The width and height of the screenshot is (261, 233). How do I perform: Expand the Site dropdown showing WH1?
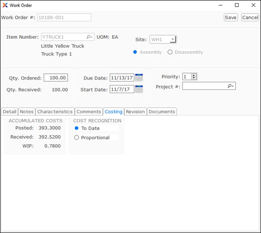coord(172,39)
